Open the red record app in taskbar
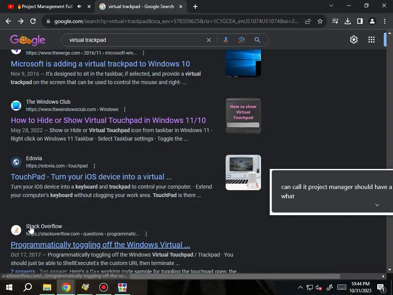The width and height of the screenshot is (393, 295). pos(104,287)
